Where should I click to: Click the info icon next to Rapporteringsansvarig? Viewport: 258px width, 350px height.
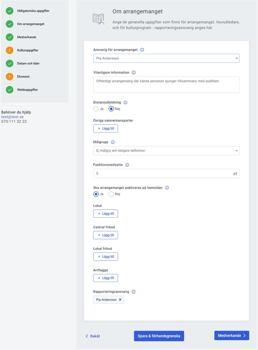click(134, 292)
